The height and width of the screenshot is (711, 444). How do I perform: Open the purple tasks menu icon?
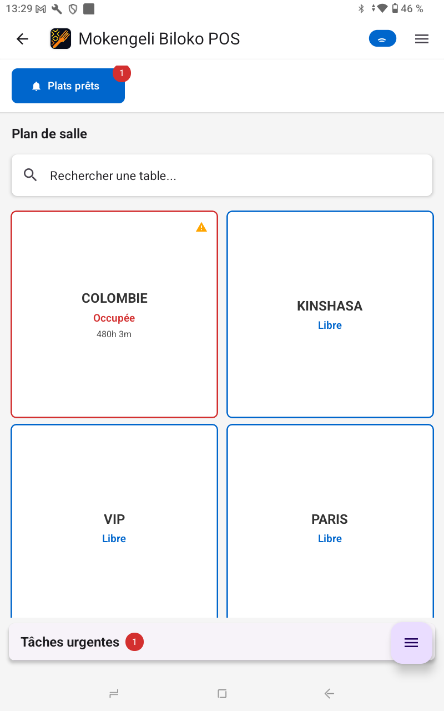click(x=411, y=643)
